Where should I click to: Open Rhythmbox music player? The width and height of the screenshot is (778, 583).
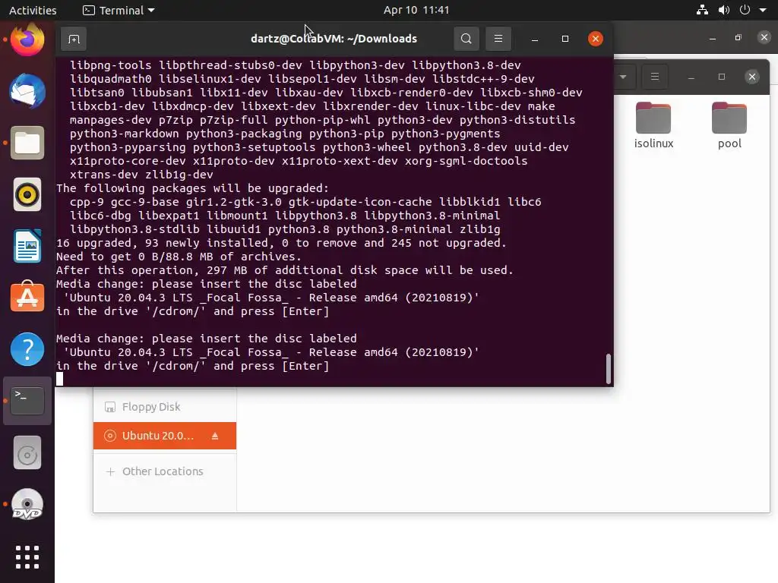27,194
